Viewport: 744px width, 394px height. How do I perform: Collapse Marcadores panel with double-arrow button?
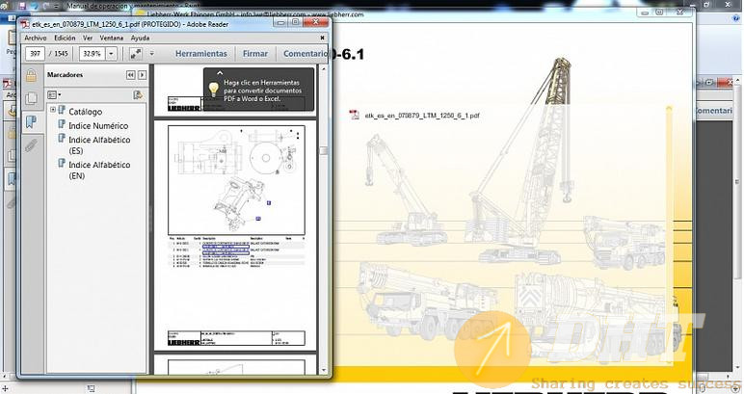[130, 75]
